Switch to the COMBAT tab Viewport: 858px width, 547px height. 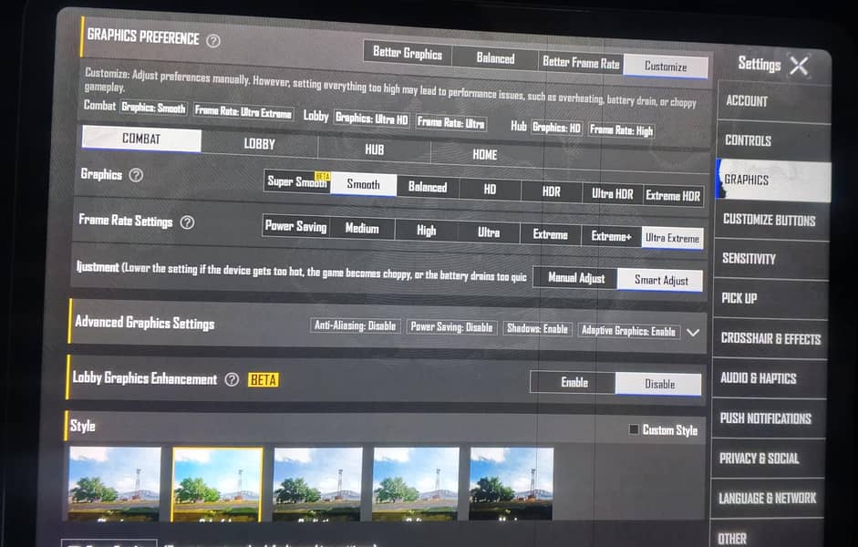click(x=141, y=139)
